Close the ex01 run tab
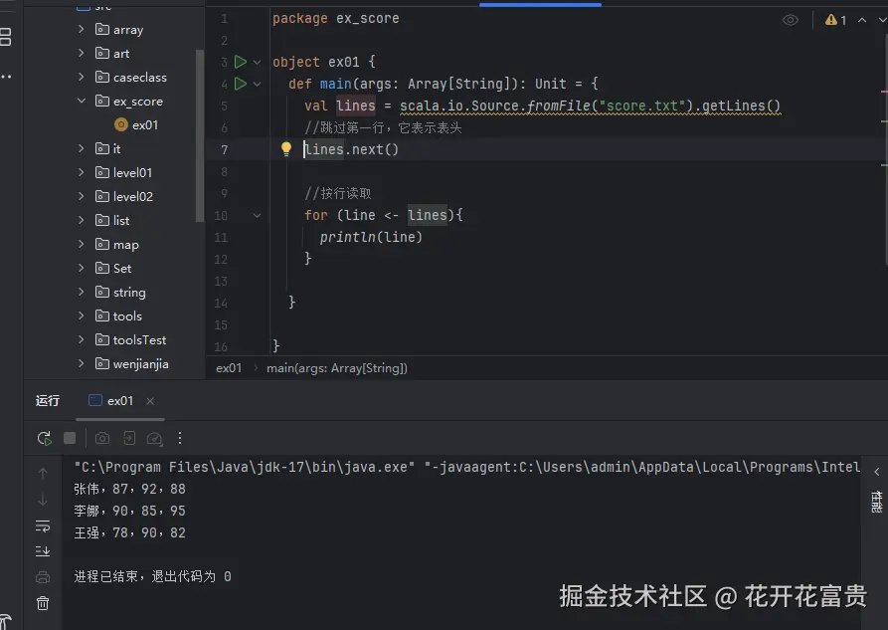The image size is (888, 630). point(150,401)
